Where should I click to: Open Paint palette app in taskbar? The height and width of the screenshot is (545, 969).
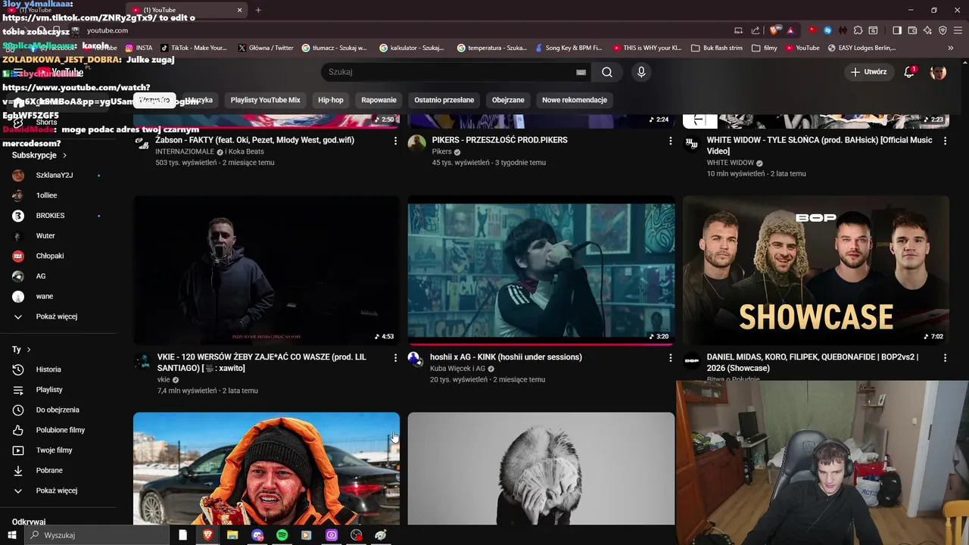pos(381,535)
